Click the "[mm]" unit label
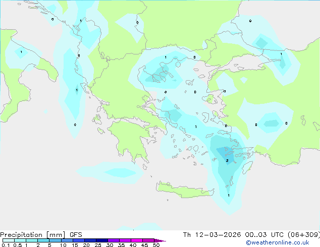 tap(56, 235)
